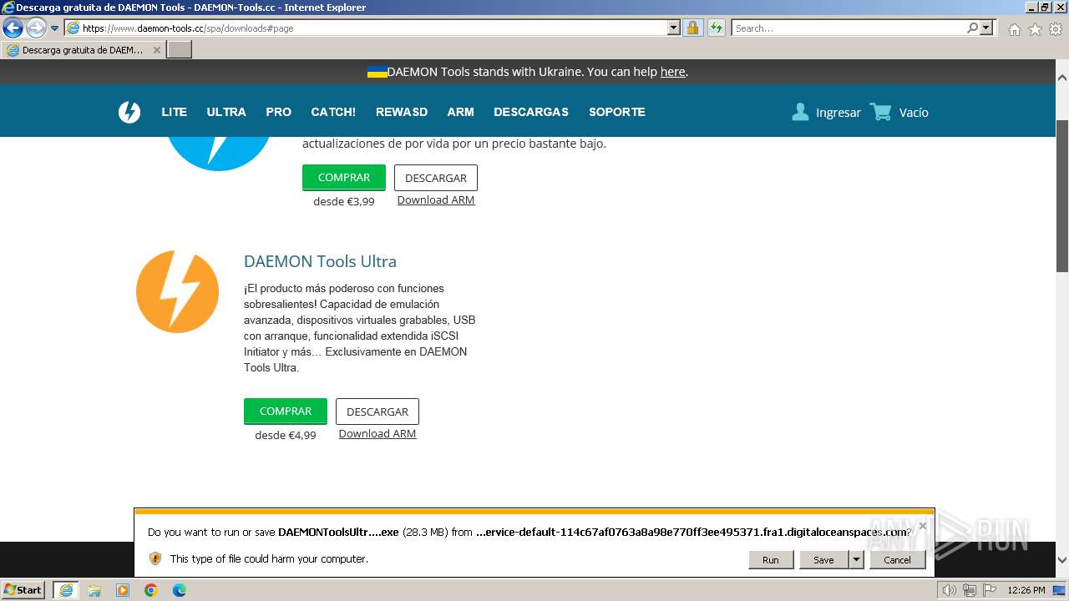Click the scrollbar up arrow
This screenshot has height=601, width=1069.
[x=1062, y=77]
